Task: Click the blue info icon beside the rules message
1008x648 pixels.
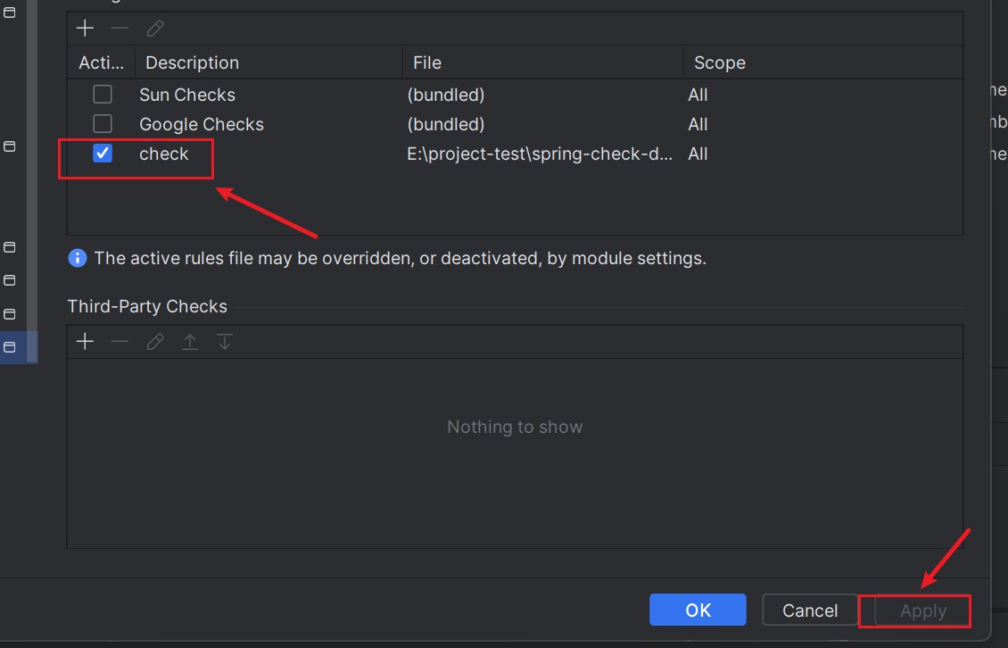Action: pos(78,259)
